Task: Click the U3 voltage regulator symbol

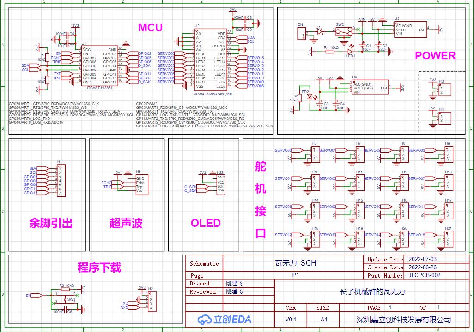Action: (x=411, y=30)
